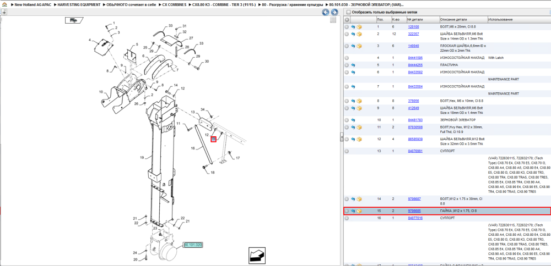
Task: Open 'ОБЫЧНОГО сочетает в себе' breadcrumb
Action: click(x=131, y=5)
